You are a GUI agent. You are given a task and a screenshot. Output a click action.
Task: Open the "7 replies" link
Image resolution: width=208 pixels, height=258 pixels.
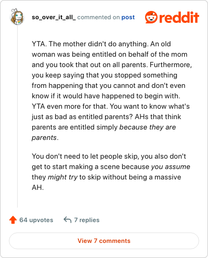[87, 220]
